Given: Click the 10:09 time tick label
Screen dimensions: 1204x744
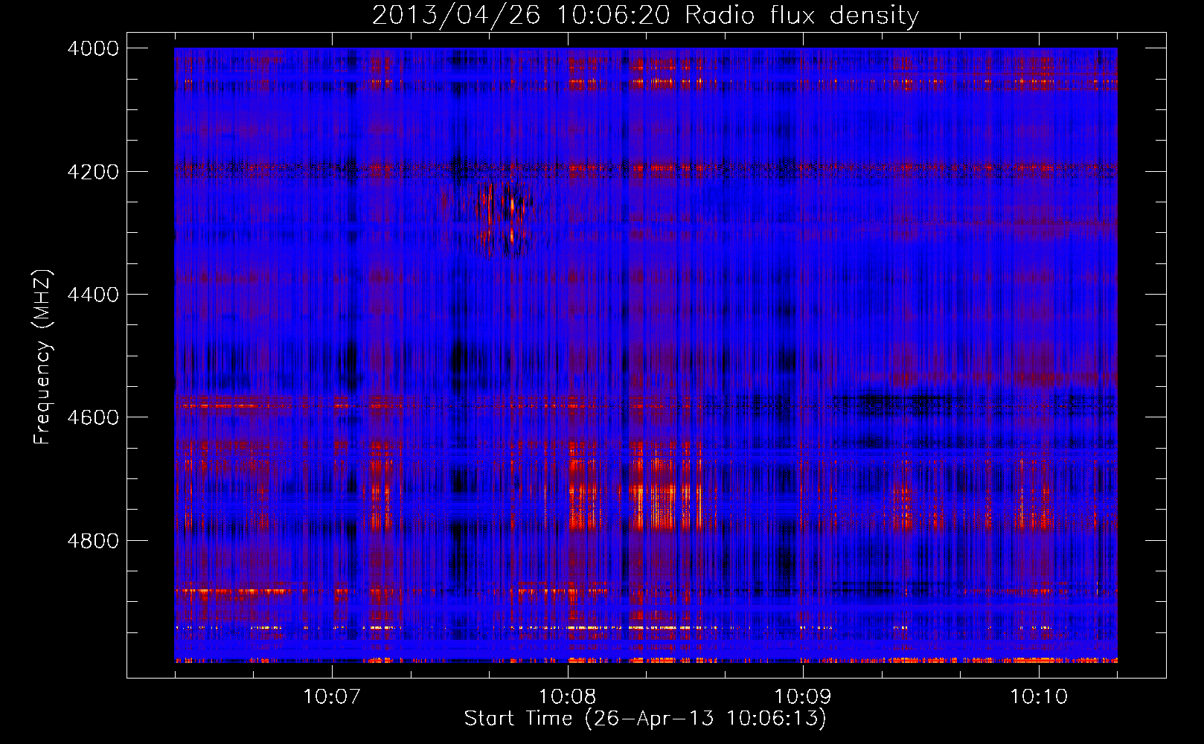Looking at the screenshot, I should click(x=803, y=697).
